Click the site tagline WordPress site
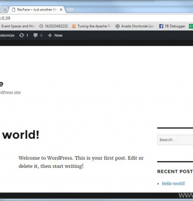Screen dimensions: 193x201 (11, 92)
